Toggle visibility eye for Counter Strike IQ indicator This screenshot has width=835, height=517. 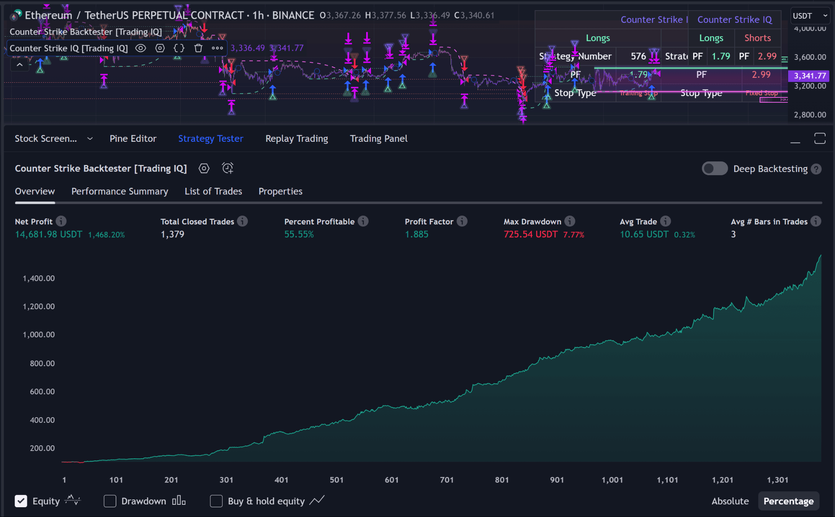[x=141, y=48]
